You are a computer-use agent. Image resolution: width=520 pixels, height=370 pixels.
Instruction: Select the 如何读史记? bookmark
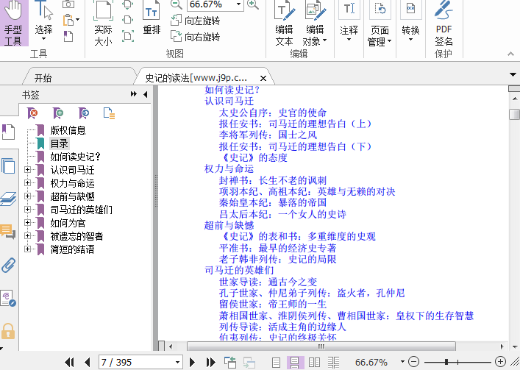pos(75,157)
